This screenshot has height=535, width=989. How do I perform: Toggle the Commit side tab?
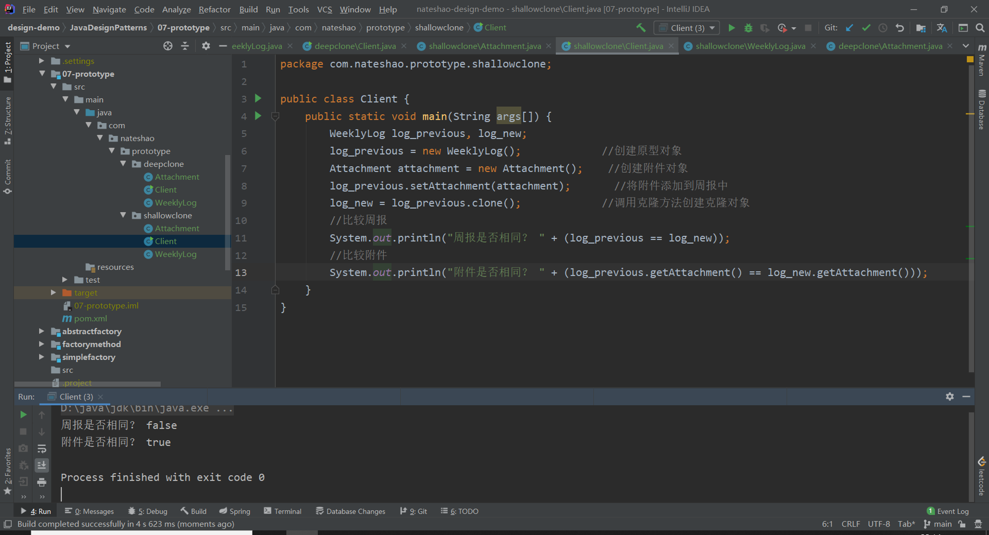click(7, 177)
